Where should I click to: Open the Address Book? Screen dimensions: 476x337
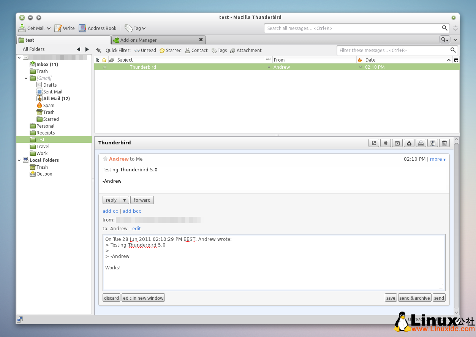click(x=98, y=28)
